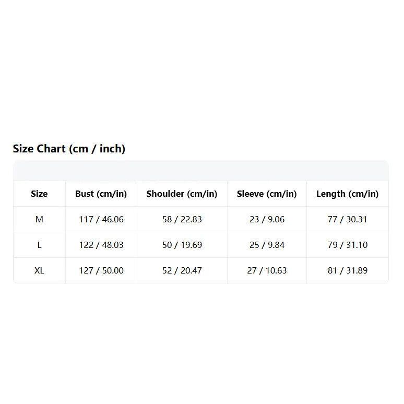Viewport: 404px width, 404px height.
Task: Click the Length (cm/in) column header
Action: tap(348, 194)
